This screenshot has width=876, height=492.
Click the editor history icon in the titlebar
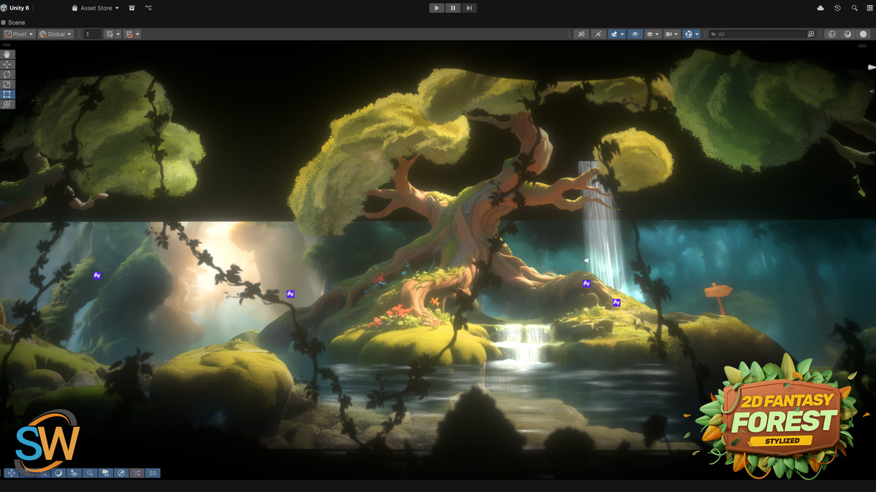click(837, 8)
